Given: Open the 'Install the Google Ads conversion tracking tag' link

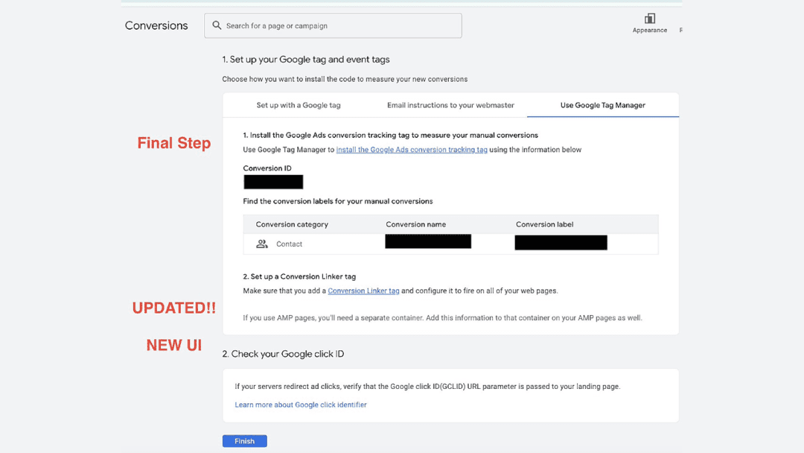Looking at the screenshot, I should (412, 149).
